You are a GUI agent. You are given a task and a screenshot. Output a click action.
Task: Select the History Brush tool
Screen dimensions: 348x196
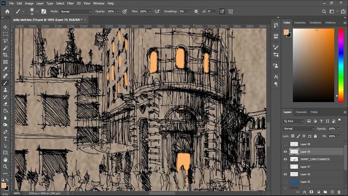coord(5,97)
